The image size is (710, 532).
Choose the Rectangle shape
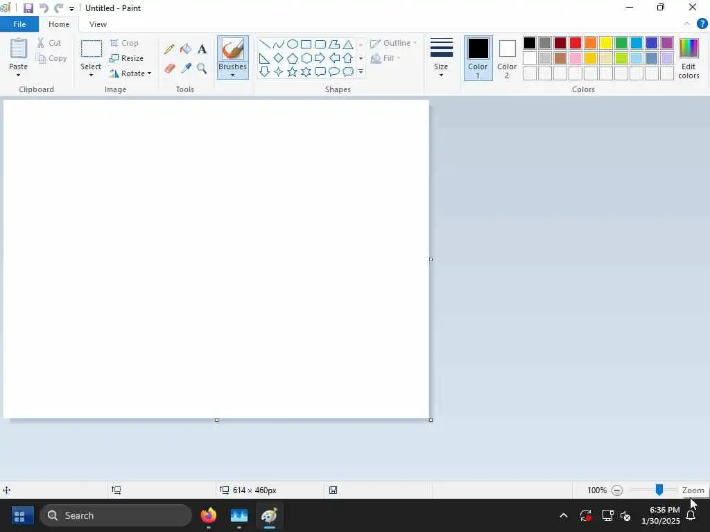[x=306, y=44]
